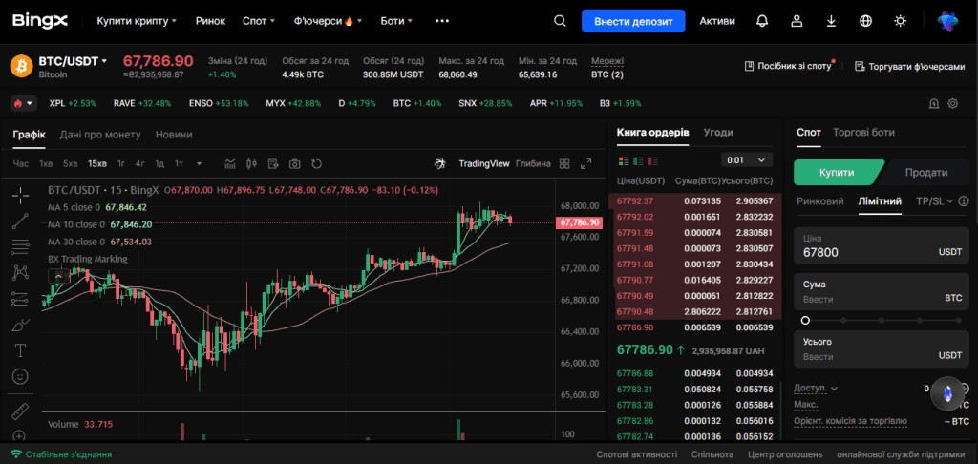
Task: Switch to the Угоди trades tab
Action: 718,132
